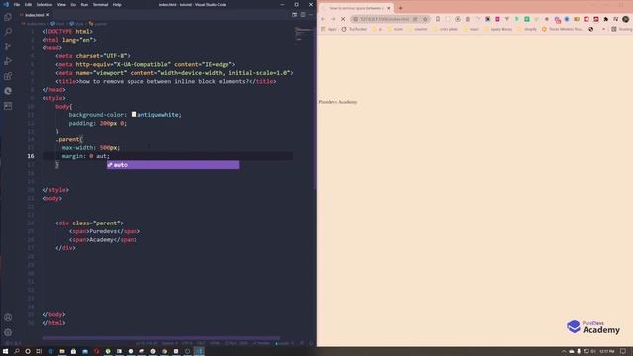The image size is (633, 356).
Task: Click the div class="parent" line
Action: (x=89, y=222)
